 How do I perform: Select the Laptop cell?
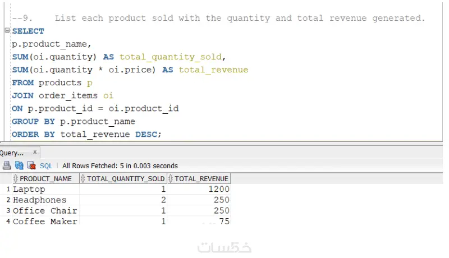(x=46, y=189)
